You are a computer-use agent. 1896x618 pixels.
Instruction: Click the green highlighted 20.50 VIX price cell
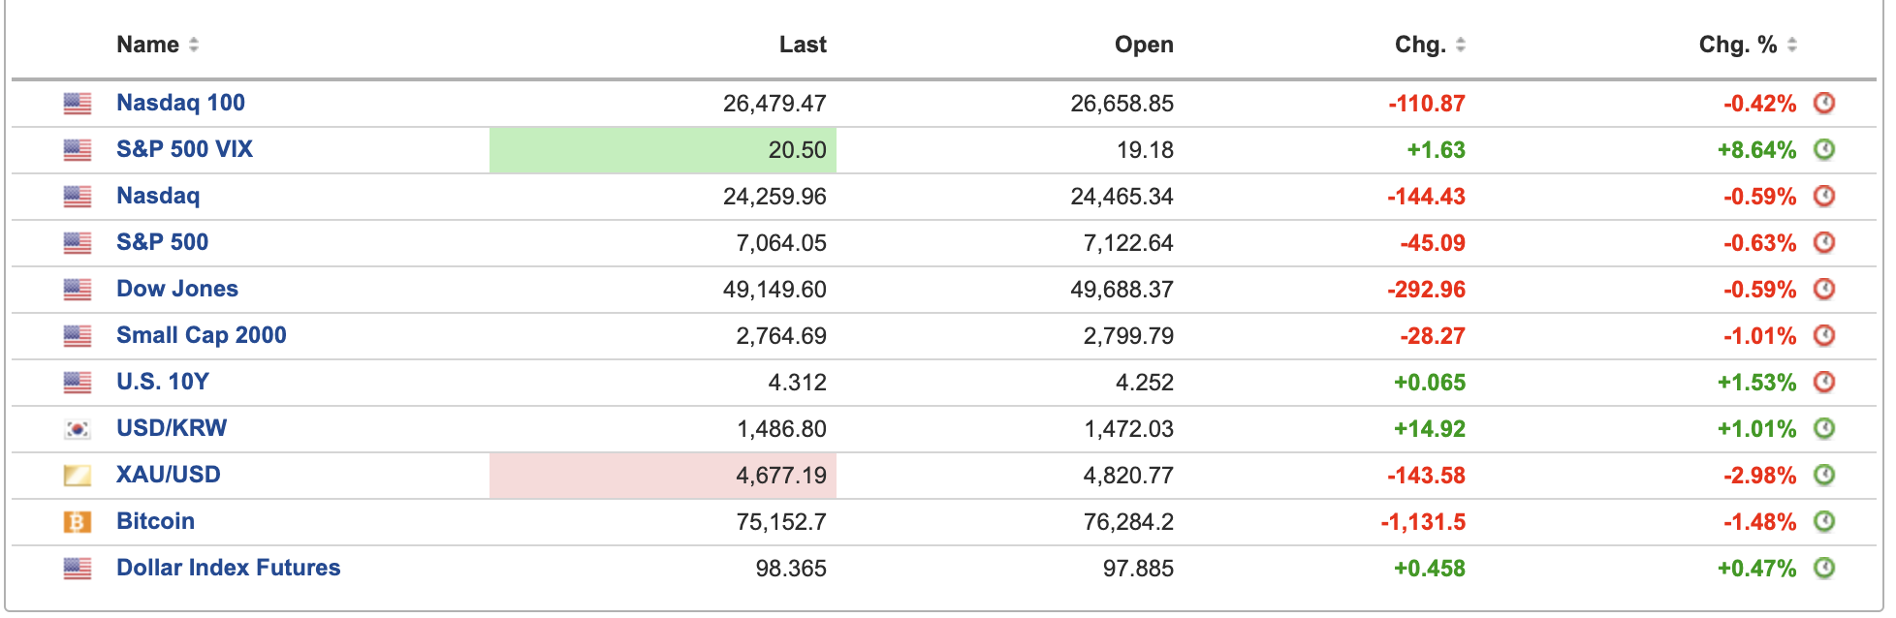click(x=663, y=150)
